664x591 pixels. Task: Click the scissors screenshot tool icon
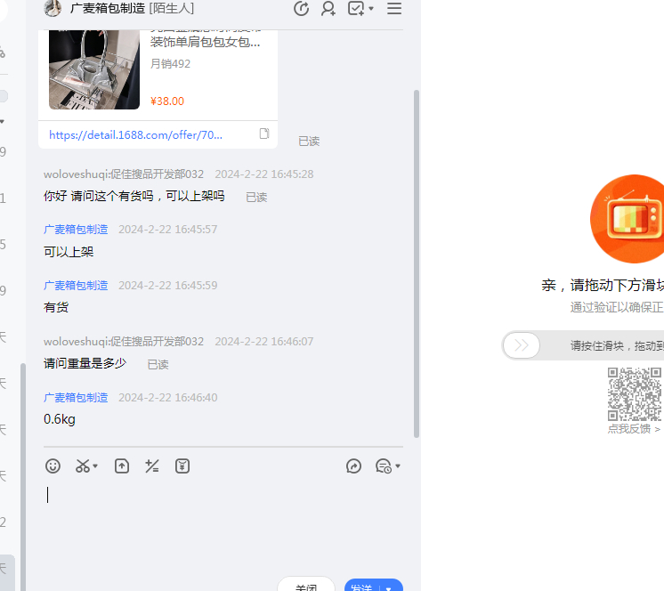(83, 466)
